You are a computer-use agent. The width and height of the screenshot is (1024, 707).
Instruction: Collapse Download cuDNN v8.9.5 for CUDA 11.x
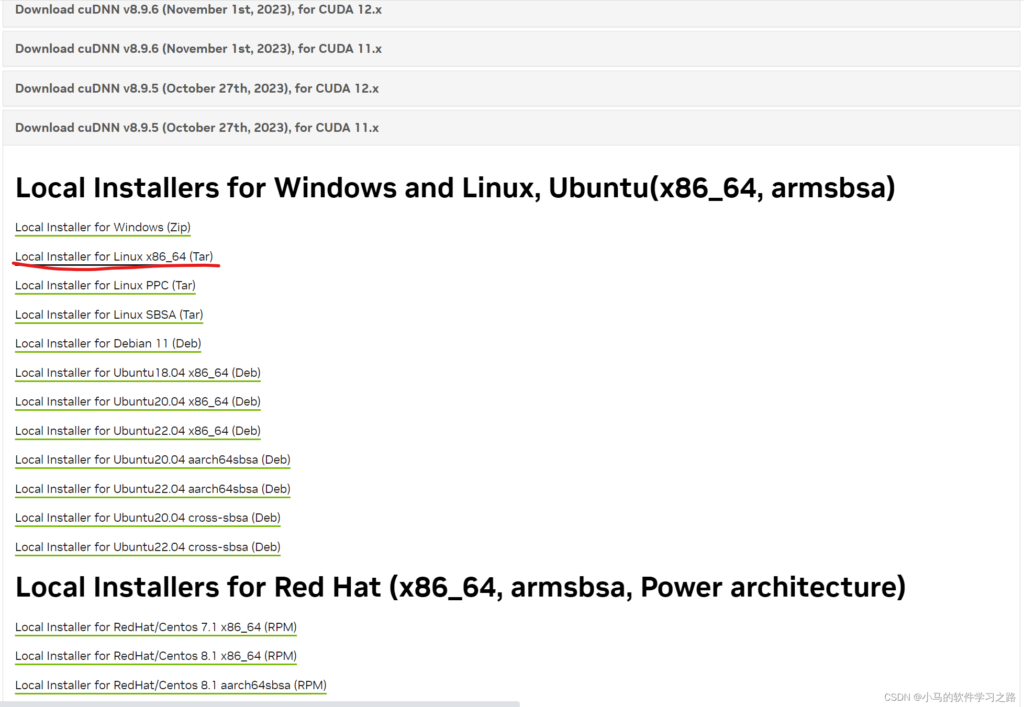(x=197, y=127)
